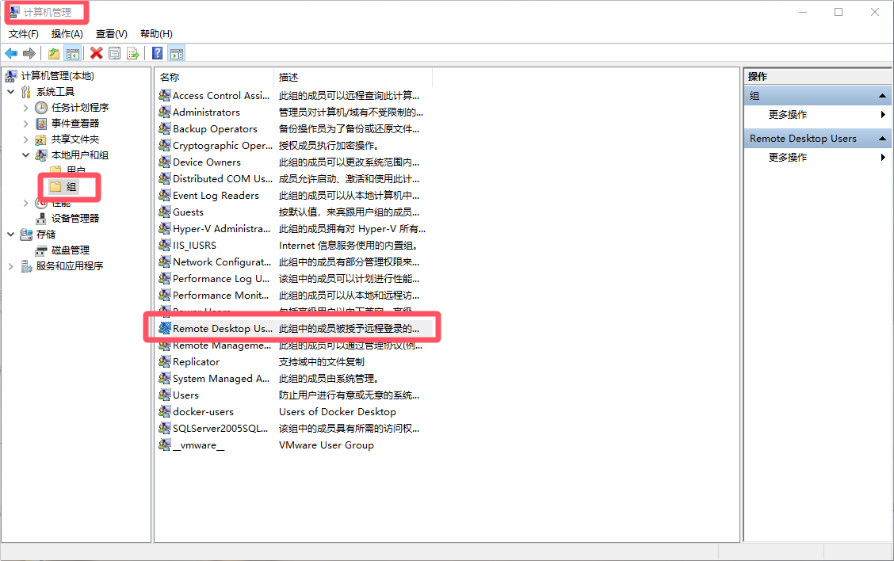Click the Users of Docker Desktop description
The image size is (894, 561).
click(338, 411)
